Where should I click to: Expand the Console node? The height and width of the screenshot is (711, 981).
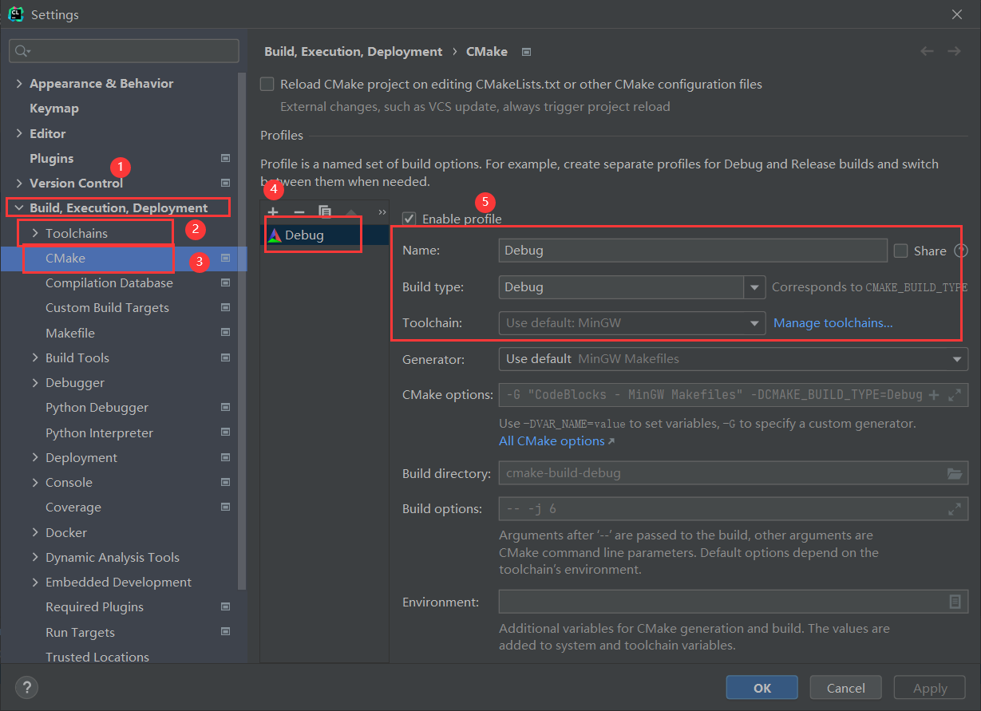pos(35,482)
